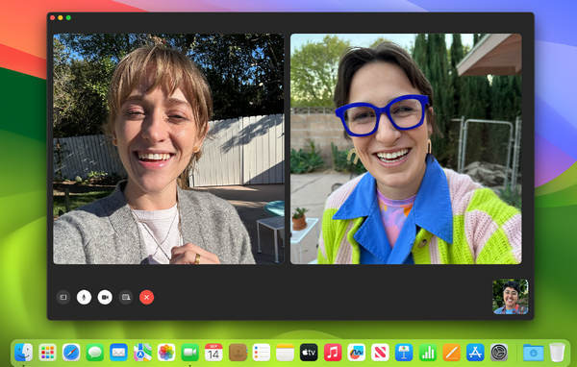Viewport: 577px width, 367px height.
Task: Open the Trash in the Dock
Action: [x=557, y=353]
